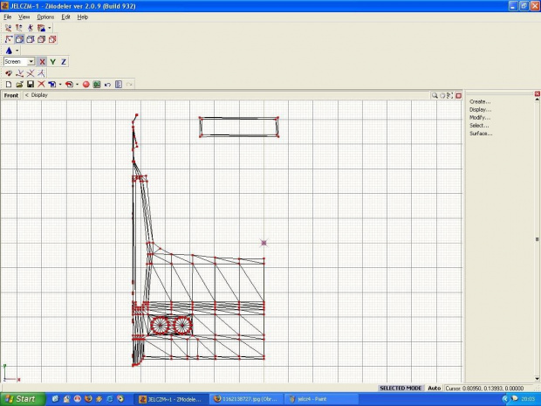Open the View menu
The image size is (541, 406).
tap(24, 17)
